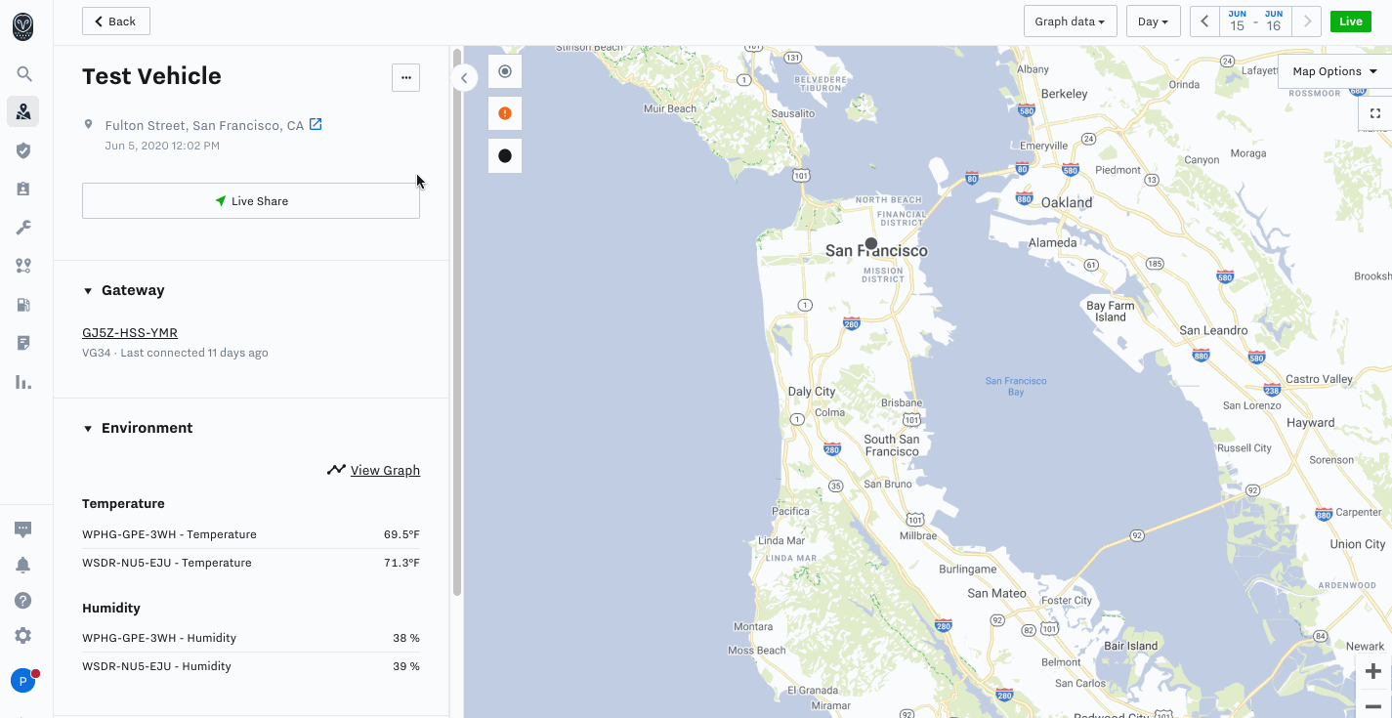Open the three-dot vehicle options menu
This screenshot has height=718, width=1392.
coord(405,78)
